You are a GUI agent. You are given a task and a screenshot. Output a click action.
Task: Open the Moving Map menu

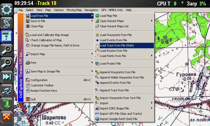[74, 10]
